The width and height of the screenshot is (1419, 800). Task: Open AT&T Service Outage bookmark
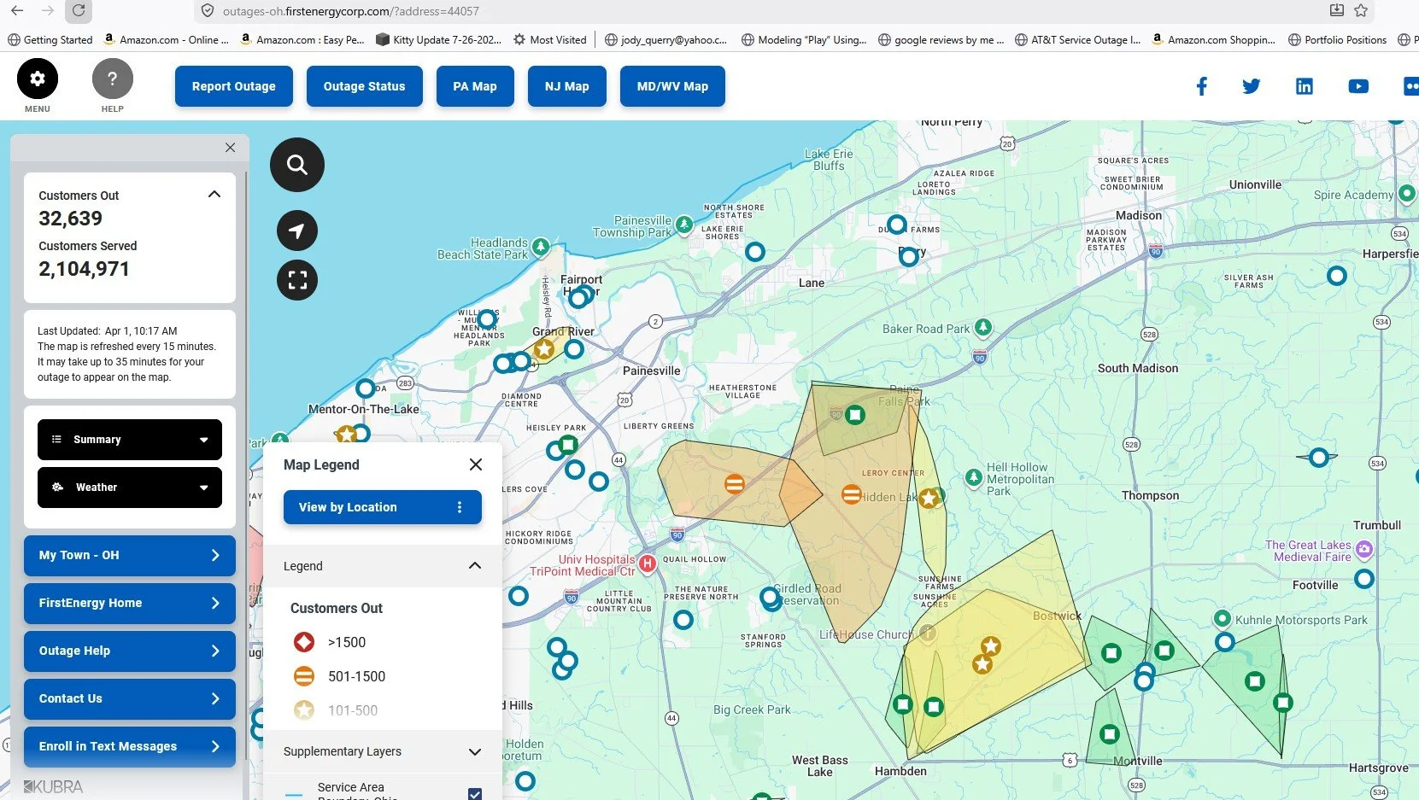pos(1078,39)
